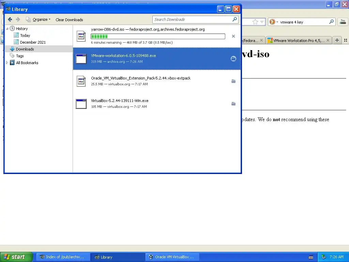Select Tags in sidebar
This screenshot has height=262, width=349.
[20, 56]
